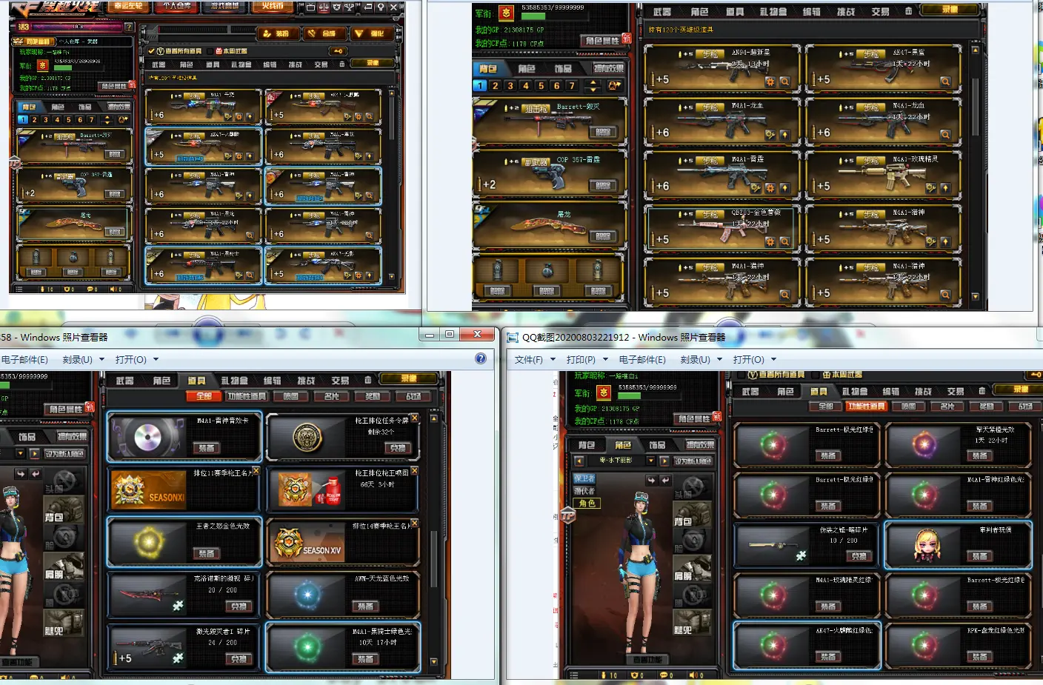Click gear icon on QBZ03-金色蔷薇 card
The width and height of the screenshot is (1043, 685).
[770, 241]
